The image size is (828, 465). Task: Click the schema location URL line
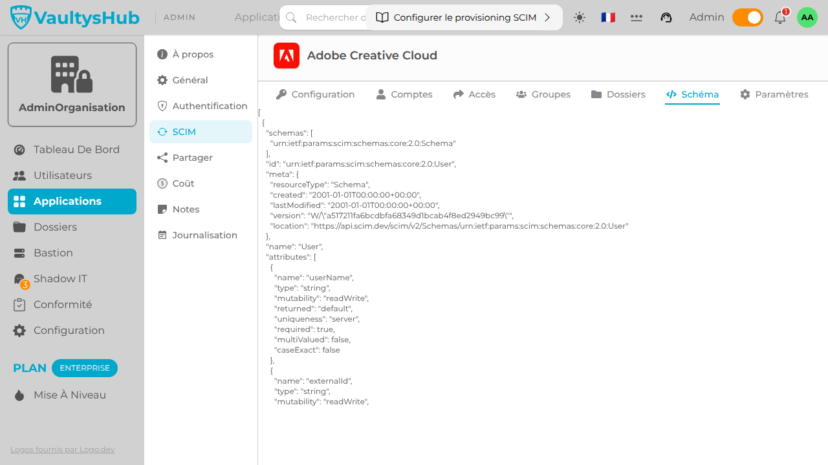449,226
